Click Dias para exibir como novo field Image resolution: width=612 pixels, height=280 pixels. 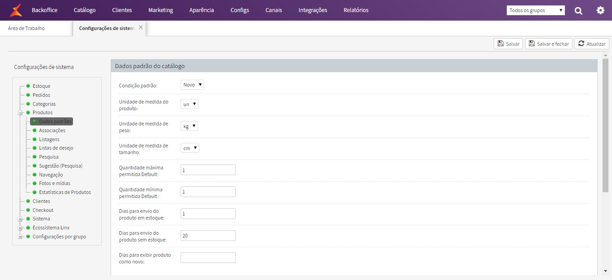point(208,258)
